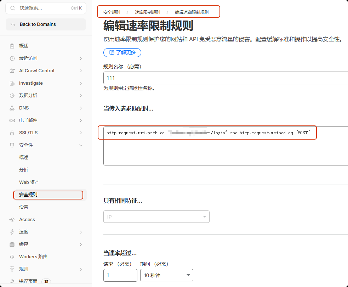Expand the 最近访问 chevron
This screenshot has width=348, height=287.
click(x=81, y=58)
